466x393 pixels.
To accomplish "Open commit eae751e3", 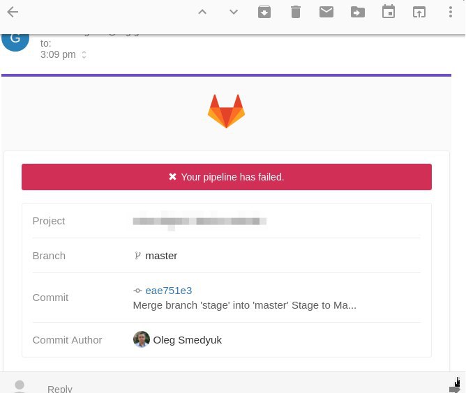I will (169, 291).
